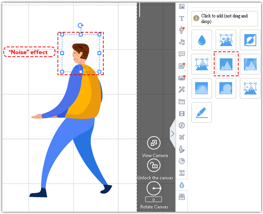This screenshot has height=214, width=263.
Task: Add the faded mountain gradient effect
Action: tap(202, 88)
